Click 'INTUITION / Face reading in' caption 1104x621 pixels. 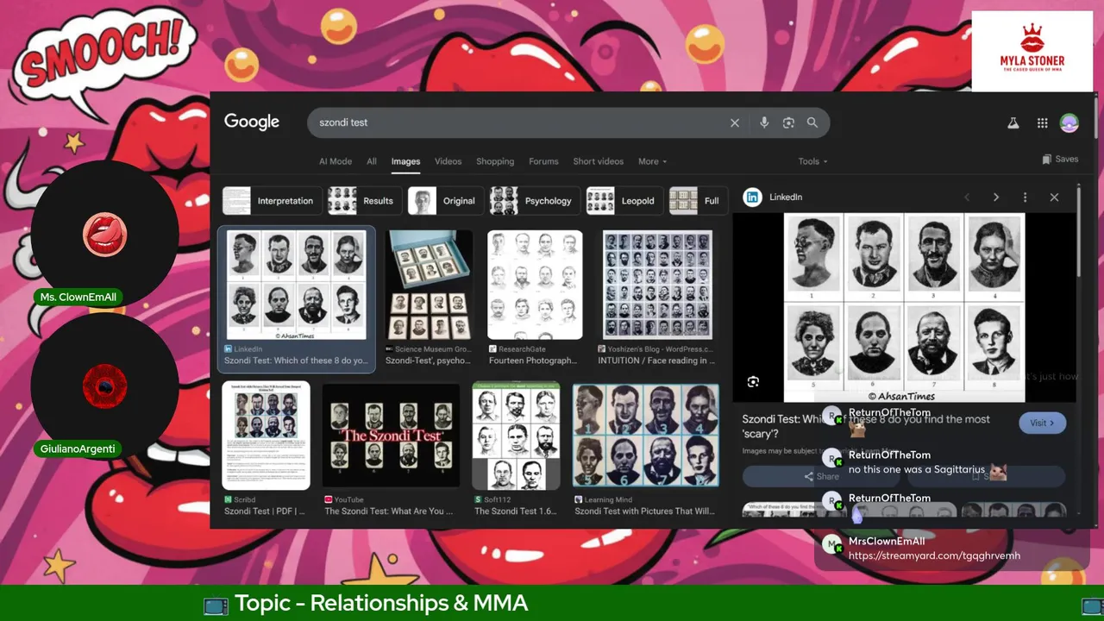pyautogui.click(x=656, y=361)
